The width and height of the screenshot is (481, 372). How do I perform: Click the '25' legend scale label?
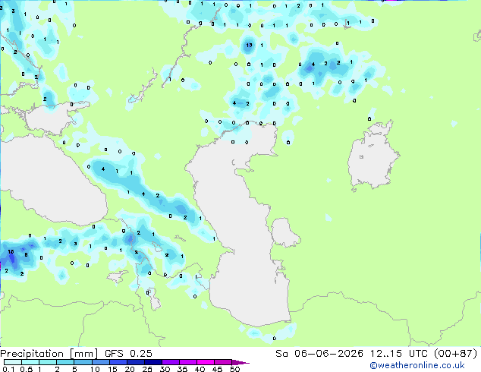[147, 369]
